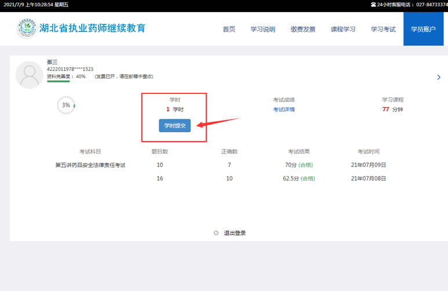Click the user avatar placeholder

[30, 75]
